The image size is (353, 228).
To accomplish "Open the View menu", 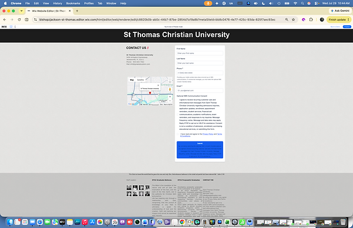I will point(46,4).
